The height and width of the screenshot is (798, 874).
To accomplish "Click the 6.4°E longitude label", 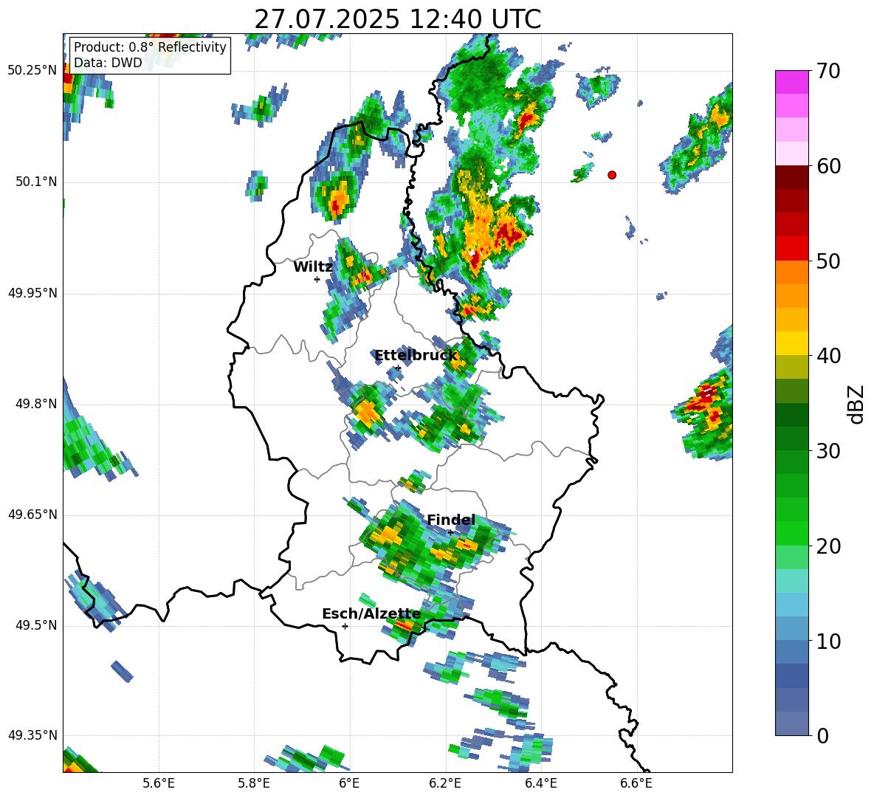I will [540, 783].
